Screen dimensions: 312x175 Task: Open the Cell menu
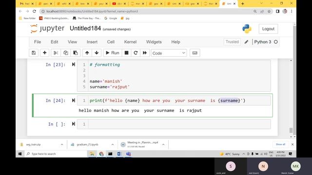click(x=111, y=42)
